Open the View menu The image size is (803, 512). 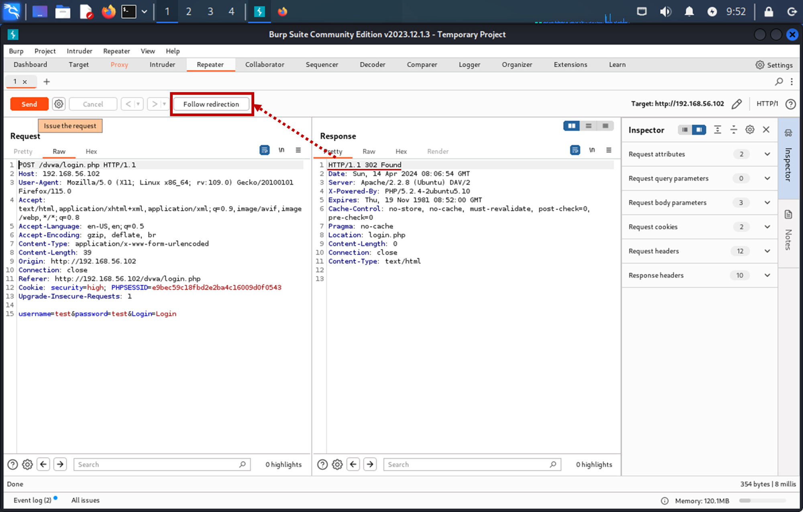147,51
